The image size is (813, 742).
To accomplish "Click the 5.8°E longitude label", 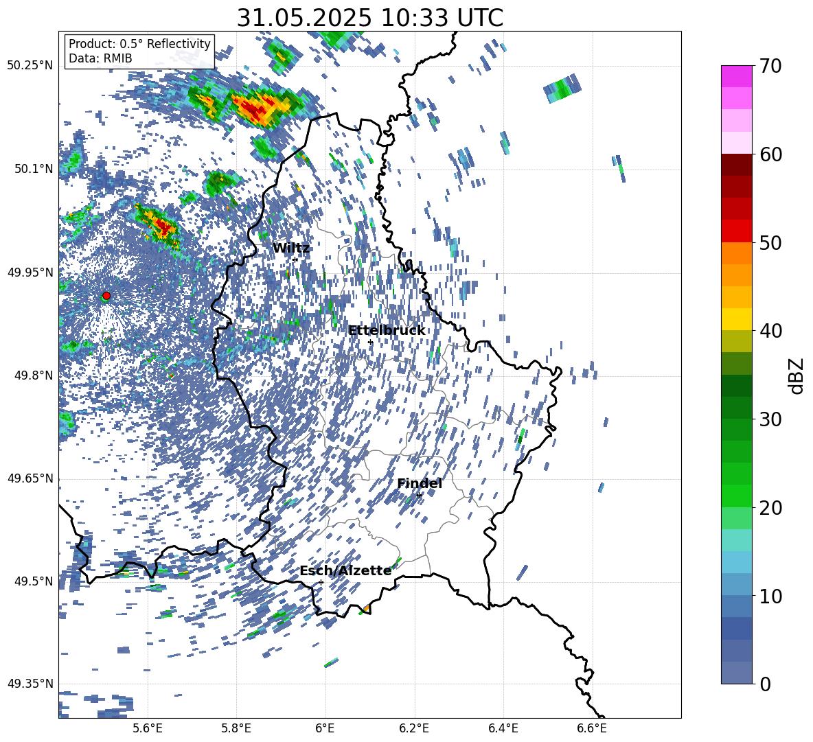I will coord(236,728).
